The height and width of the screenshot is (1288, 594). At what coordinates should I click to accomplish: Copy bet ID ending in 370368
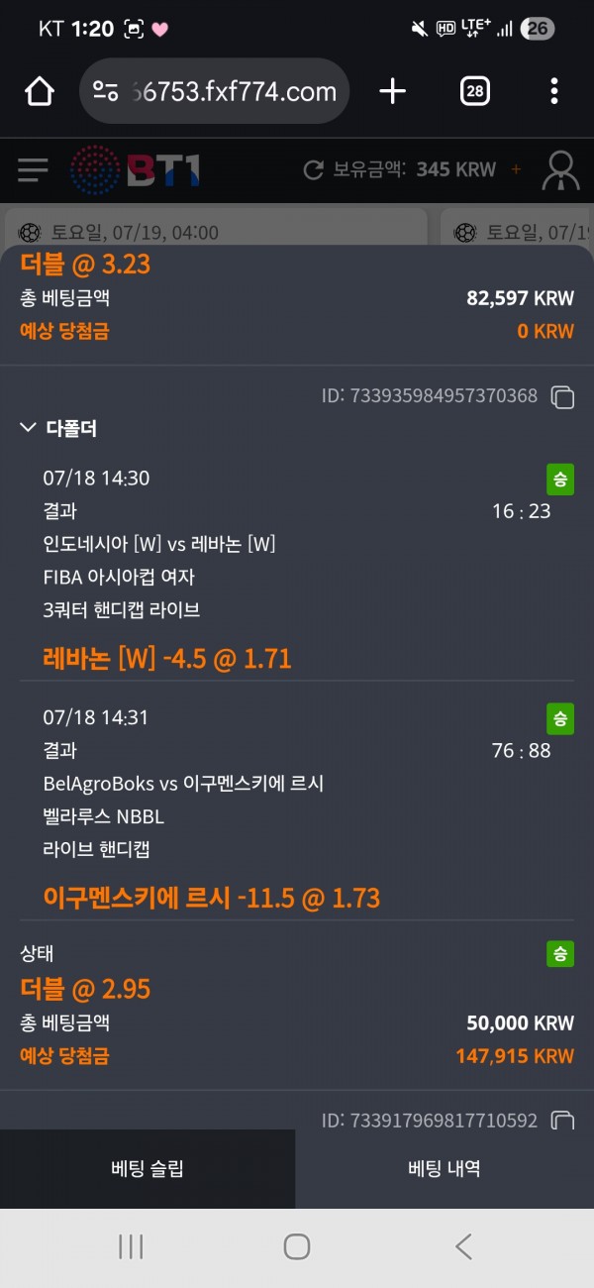(x=562, y=397)
